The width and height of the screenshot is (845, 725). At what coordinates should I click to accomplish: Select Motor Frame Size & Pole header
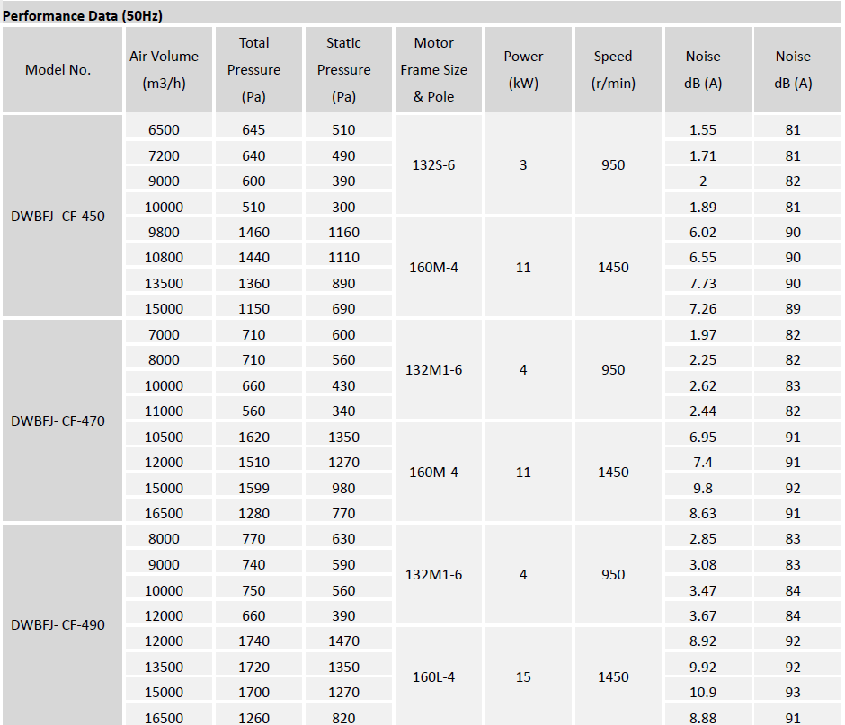coord(433,70)
